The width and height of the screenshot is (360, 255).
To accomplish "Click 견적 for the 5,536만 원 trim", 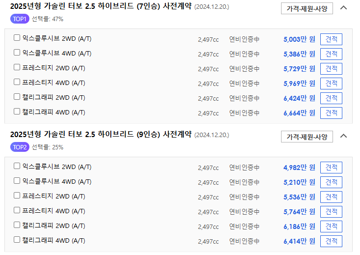I will tap(331, 197).
